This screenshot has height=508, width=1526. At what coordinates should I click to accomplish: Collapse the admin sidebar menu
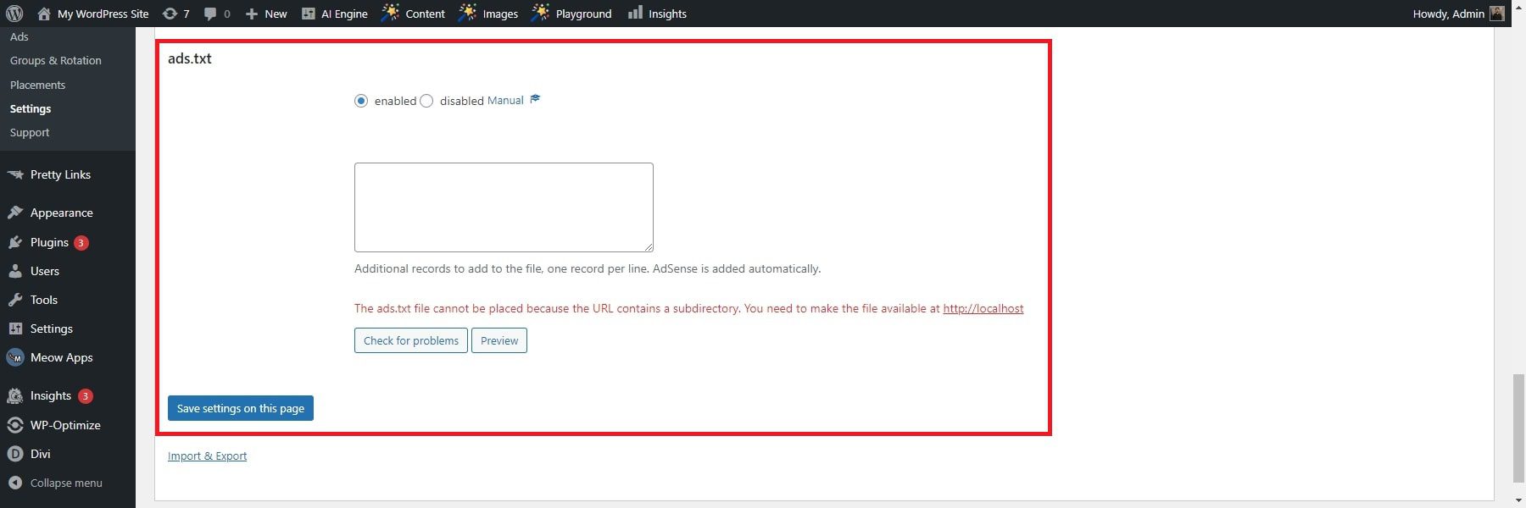pyautogui.click(x=65, y=483)
